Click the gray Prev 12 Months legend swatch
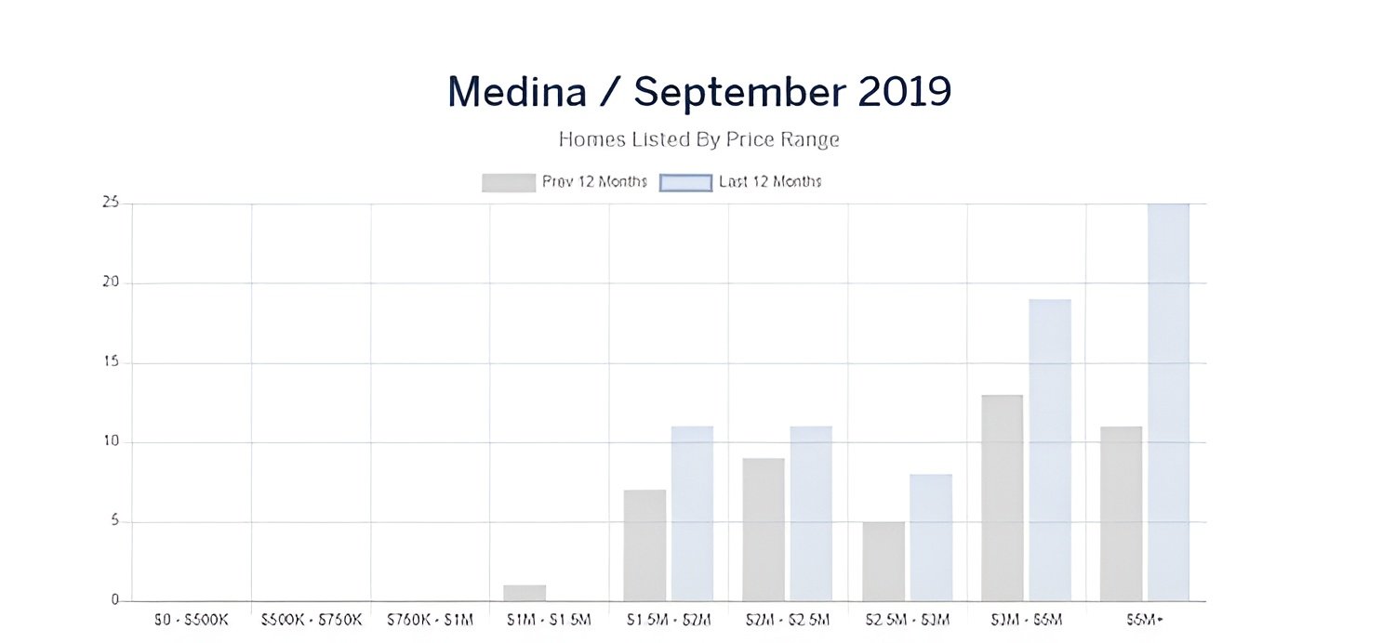This screenshot has width=1395, height=643. (x=508, y=182)
